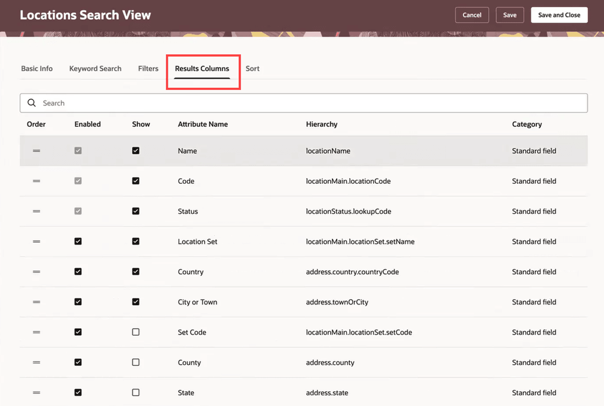Select locationMain.locationSet.setName cell
The image size is (604, 406).
[360, 241]
